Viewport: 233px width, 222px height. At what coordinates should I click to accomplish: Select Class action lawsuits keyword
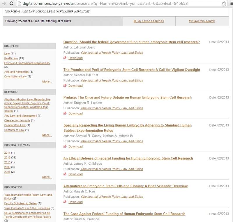click(17, 120)
